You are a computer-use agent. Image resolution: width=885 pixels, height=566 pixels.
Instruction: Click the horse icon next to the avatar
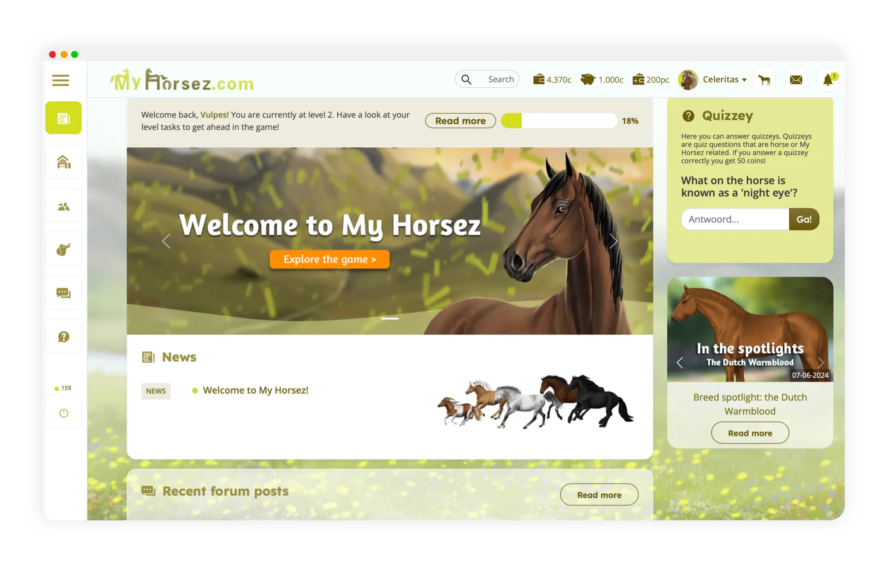point(764,79)
